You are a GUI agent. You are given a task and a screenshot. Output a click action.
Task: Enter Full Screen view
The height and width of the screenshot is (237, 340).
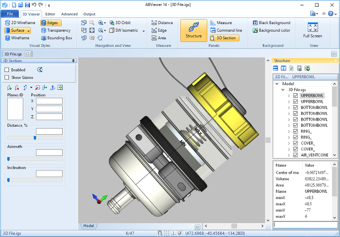pos(313,30)
